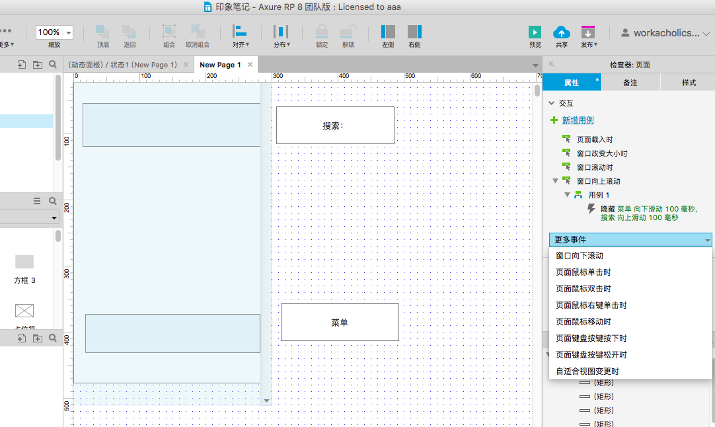The height and width of the screenshot is (427, 715).
Task: Click the add page icon in Pages panel
Action: (x=22, y=64)
